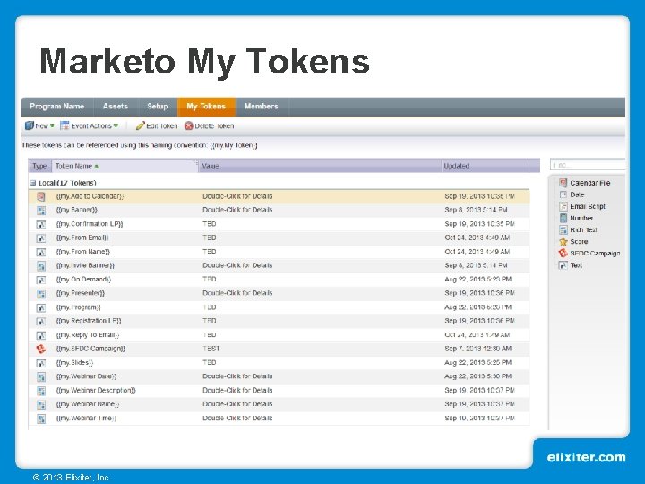Pick the Calendar File token type icon
This screenshot has height=484, width=645.
tap(563, 183)
